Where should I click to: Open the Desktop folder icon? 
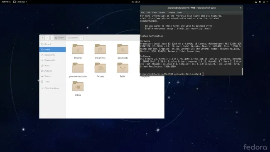point(78,50)
